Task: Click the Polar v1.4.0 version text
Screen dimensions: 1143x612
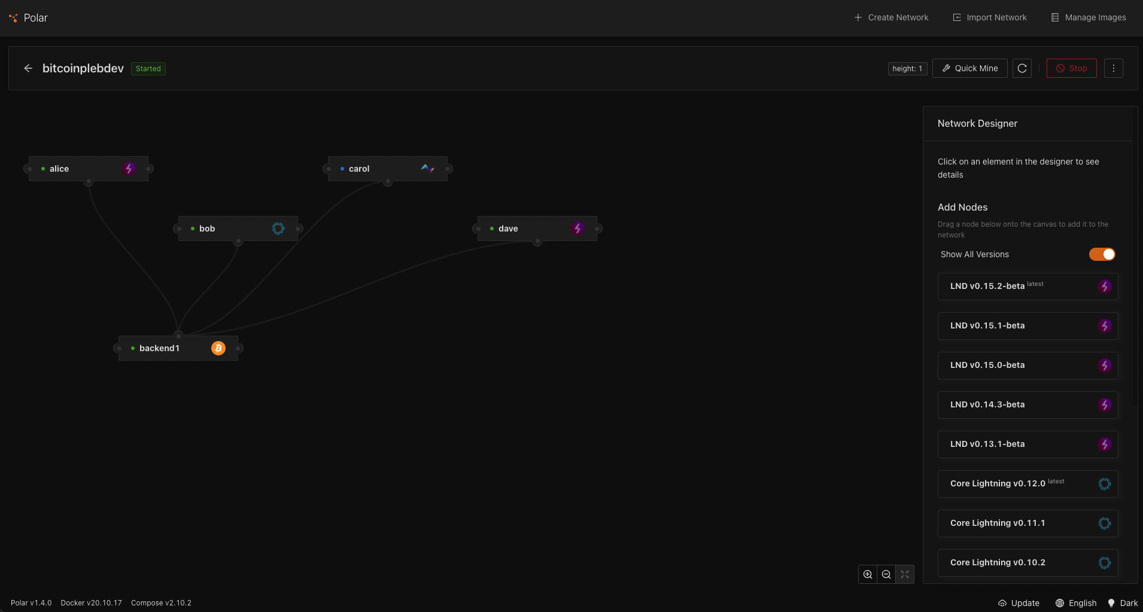Action: tap(31, 603)
